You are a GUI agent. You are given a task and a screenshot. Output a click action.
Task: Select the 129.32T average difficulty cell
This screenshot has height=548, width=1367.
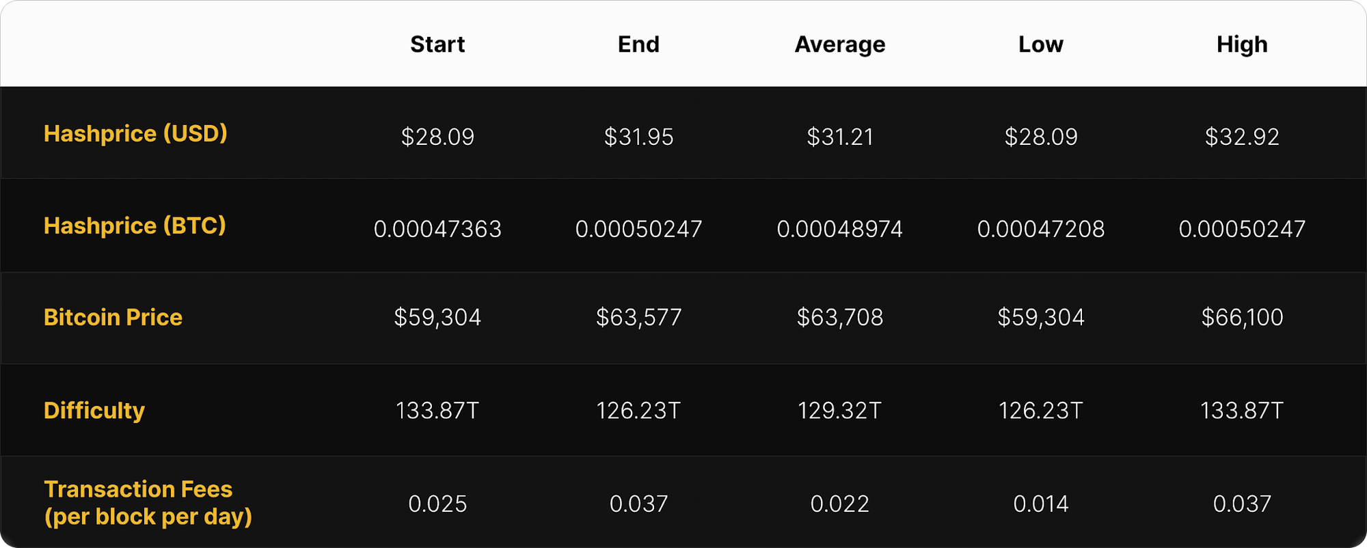point(840,411)
